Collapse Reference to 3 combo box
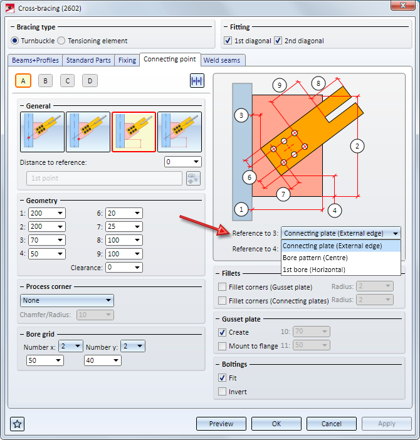 tap(341, 233)
